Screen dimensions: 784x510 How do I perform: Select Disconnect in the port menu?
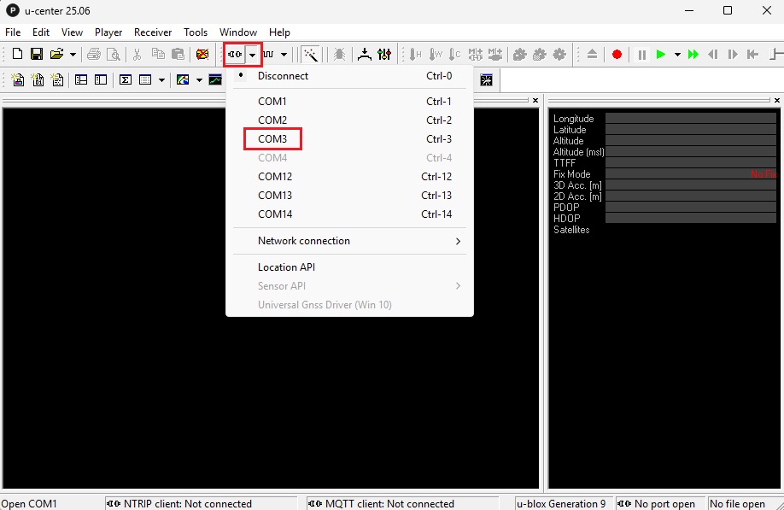pos(283,76)
